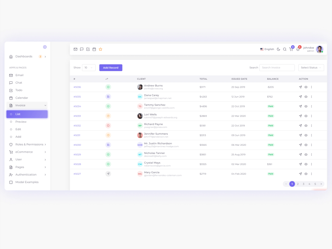Viewport: 332px width, 249px height.
Task: Open the Calendar icon in the top bar
Action: 94,49
